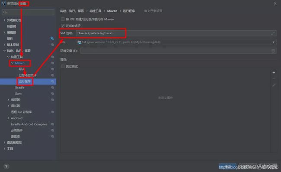Screen dimensions: 281x172
Task: Add a property with the plus icon
Action: point(274,72)
